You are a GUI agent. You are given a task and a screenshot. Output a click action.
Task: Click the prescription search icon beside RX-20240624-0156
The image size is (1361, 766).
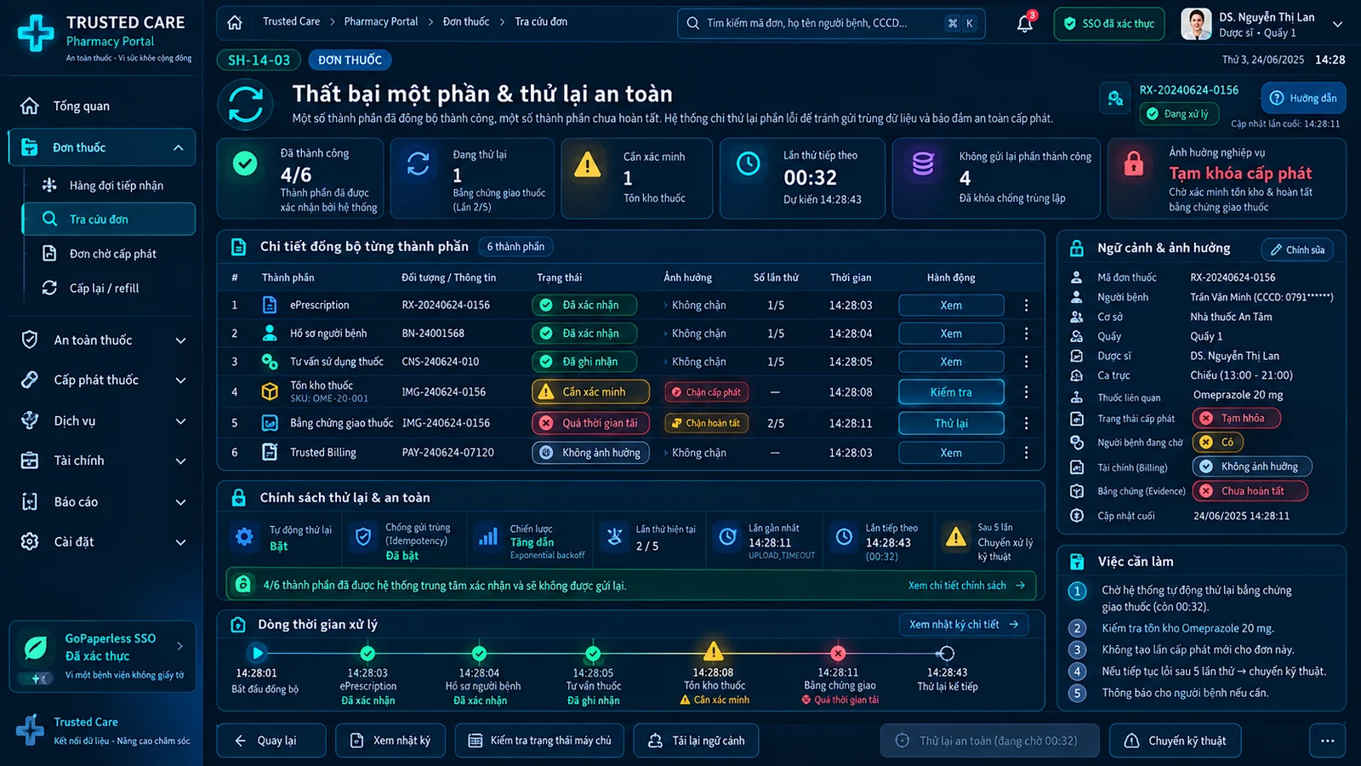1115,99
